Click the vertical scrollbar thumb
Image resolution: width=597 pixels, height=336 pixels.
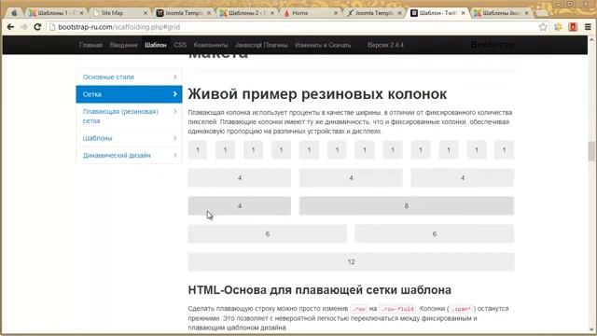[x=590, y=151]
